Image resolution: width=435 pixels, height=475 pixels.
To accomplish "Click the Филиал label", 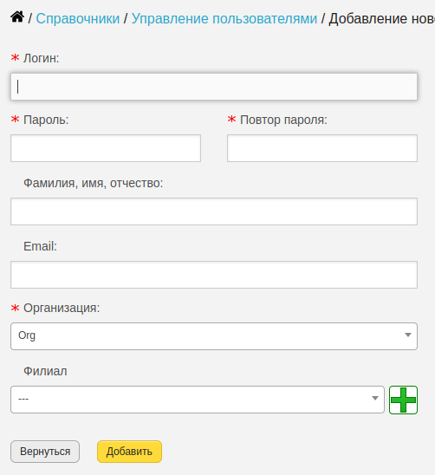I will pyautogui.click(x=45, y=371).
